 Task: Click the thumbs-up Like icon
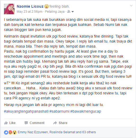click(x=6, y=123)
